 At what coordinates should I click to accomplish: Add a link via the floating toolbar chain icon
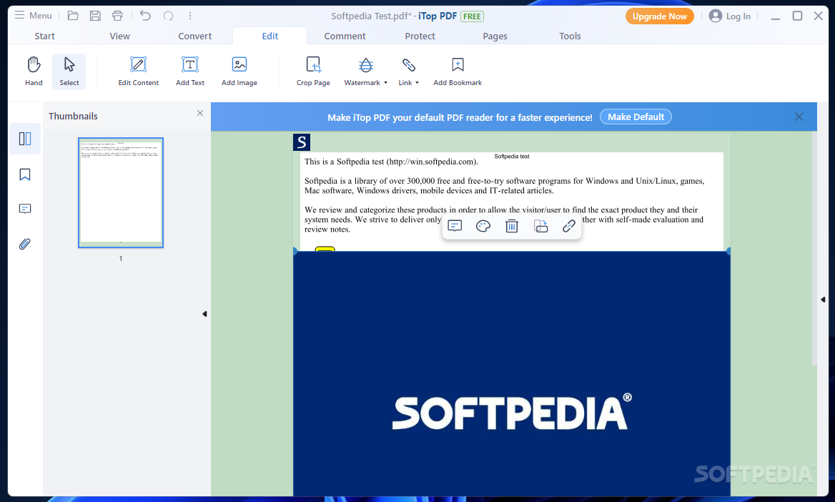pos(569,226)
